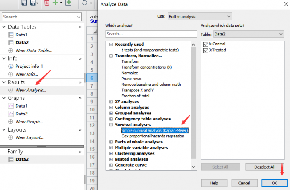Click double chevron next to Data Tables
This screenshot has height=190, width=290.
point(80,27)
